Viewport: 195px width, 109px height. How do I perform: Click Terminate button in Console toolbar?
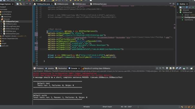point(157,68)
